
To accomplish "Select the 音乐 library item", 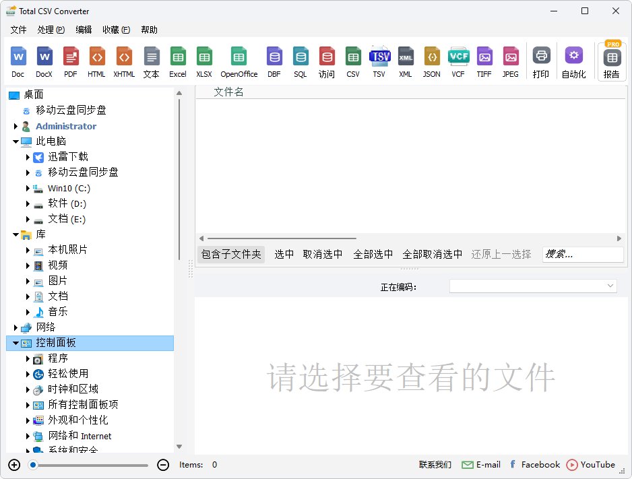I will tap(58, 312).
